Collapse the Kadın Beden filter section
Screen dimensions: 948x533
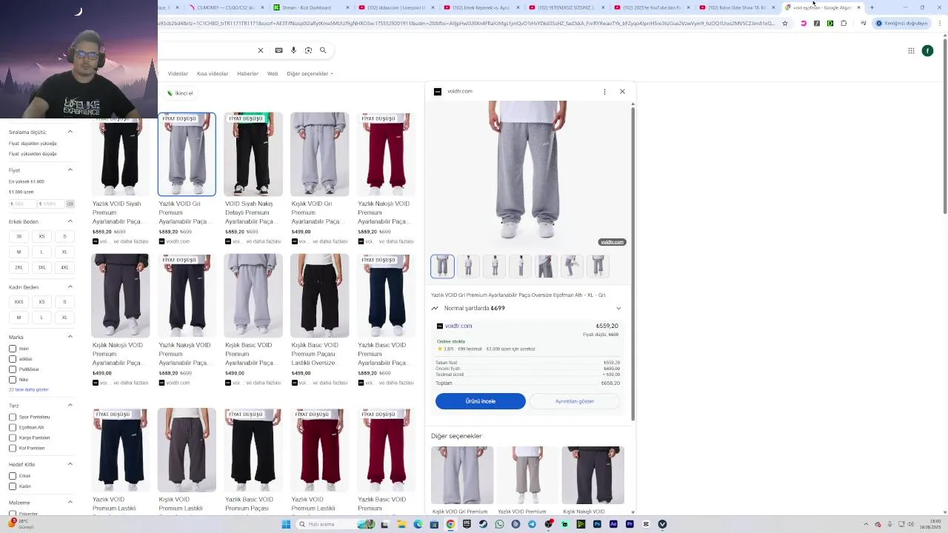point(70,286)
